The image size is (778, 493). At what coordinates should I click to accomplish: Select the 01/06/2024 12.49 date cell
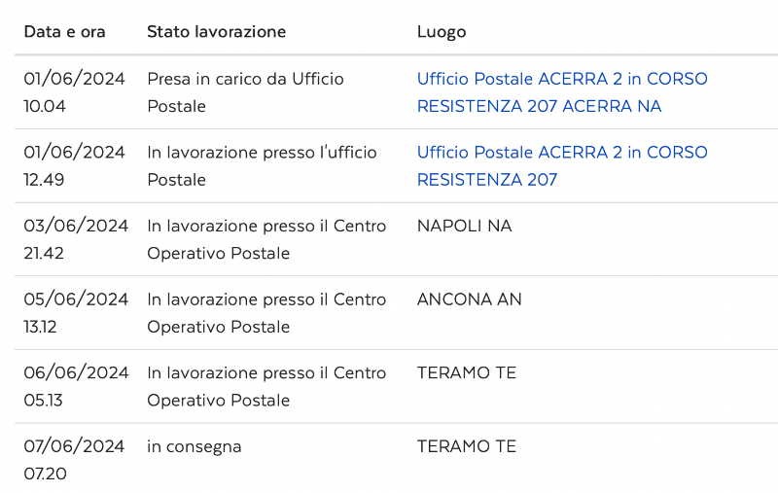coord(75,166)
